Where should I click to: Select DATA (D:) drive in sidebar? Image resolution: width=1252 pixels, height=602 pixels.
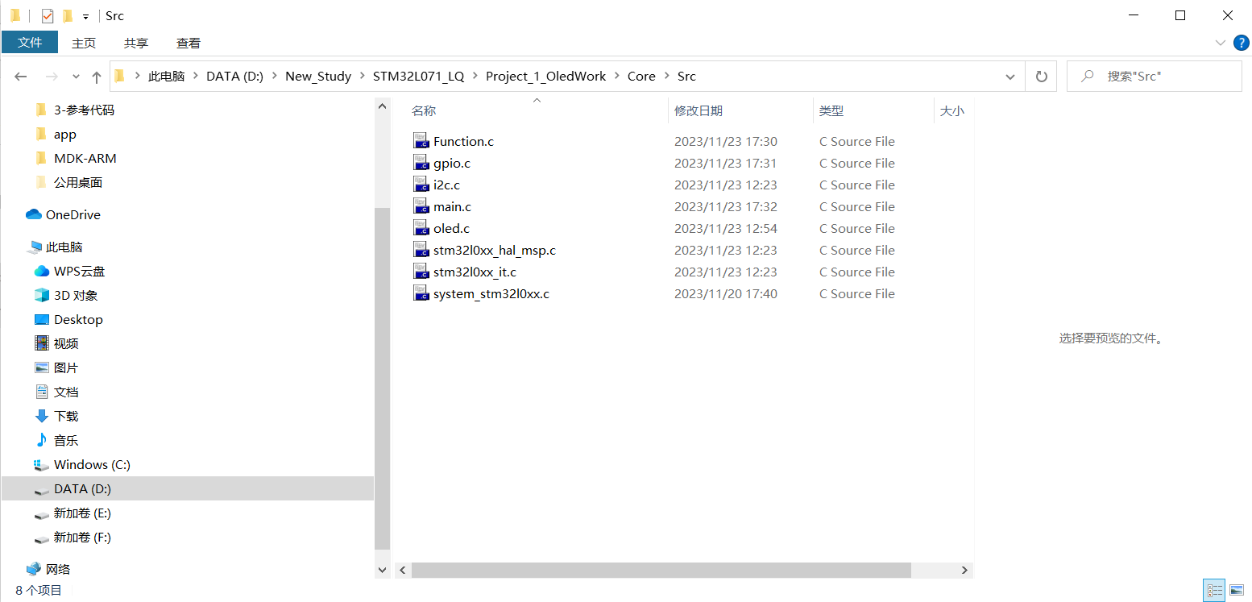[x=188, y=488]
